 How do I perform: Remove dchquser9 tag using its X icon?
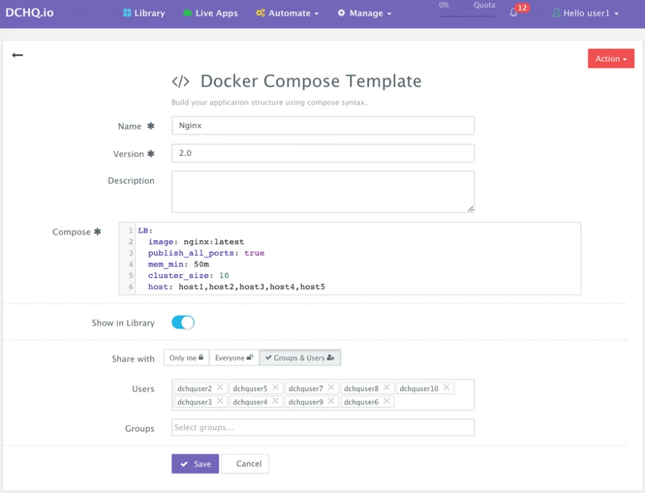tap(331, 401)
